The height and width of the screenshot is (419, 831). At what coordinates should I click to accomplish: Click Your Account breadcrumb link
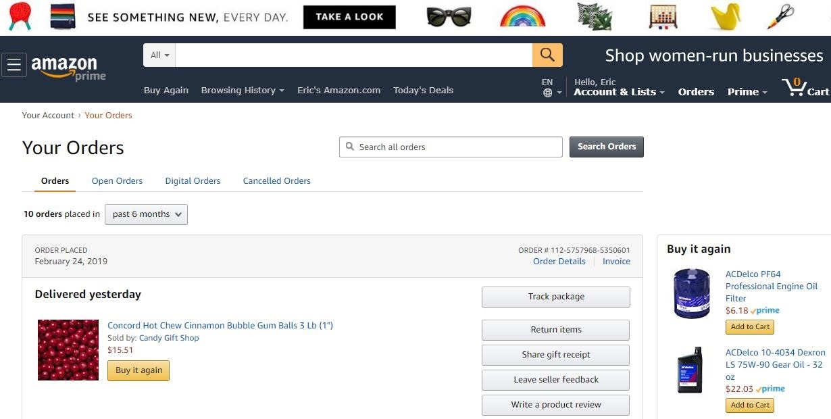pos(48,116)
